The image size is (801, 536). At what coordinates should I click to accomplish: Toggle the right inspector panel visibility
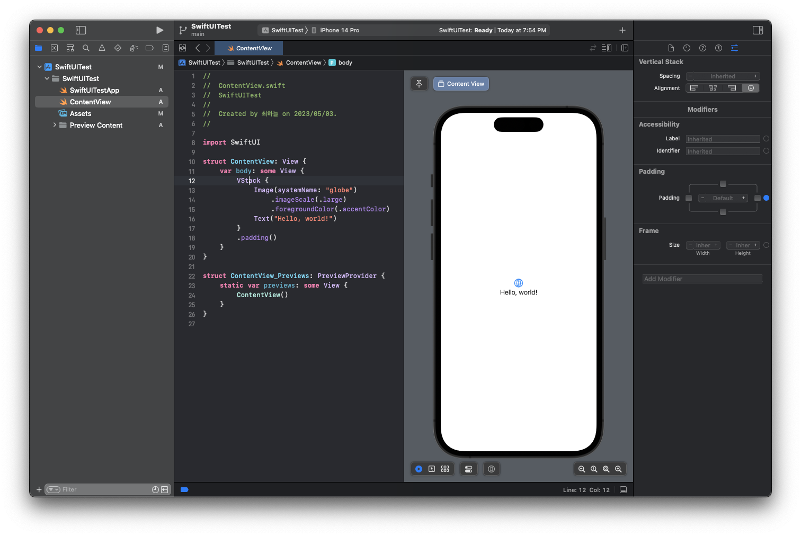coord(758,30)
